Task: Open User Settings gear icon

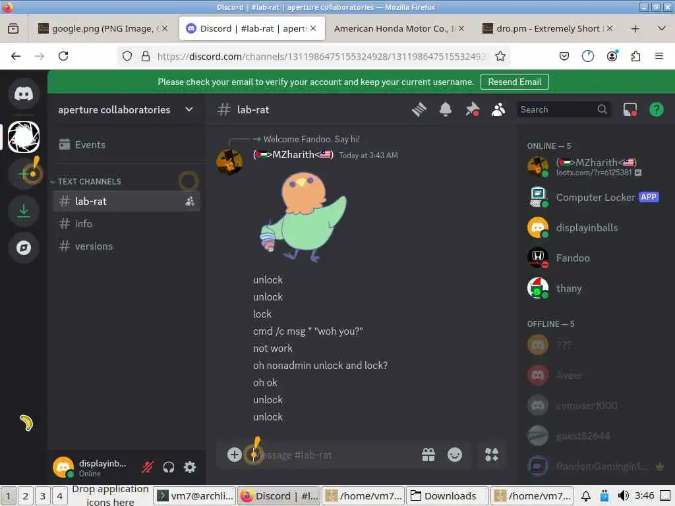Action: pos(190,467)
